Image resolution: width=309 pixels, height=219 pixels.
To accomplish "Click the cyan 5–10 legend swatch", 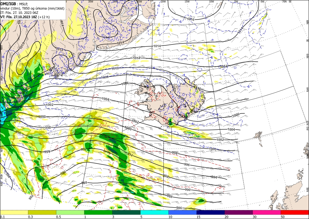I will [x=154, y=212].
